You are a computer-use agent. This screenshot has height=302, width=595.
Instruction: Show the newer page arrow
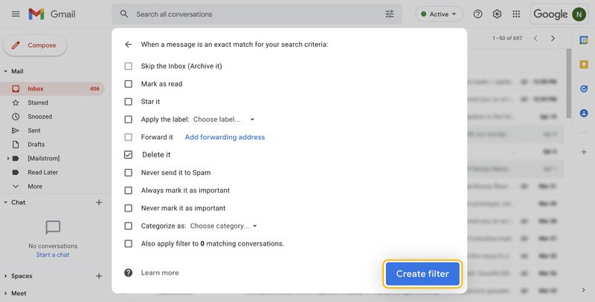pos(535,39)
